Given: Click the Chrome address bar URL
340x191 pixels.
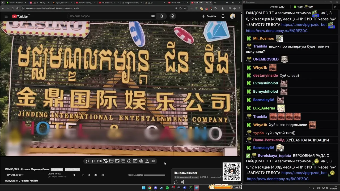Looking at the screenshot, I should (52, 8).
